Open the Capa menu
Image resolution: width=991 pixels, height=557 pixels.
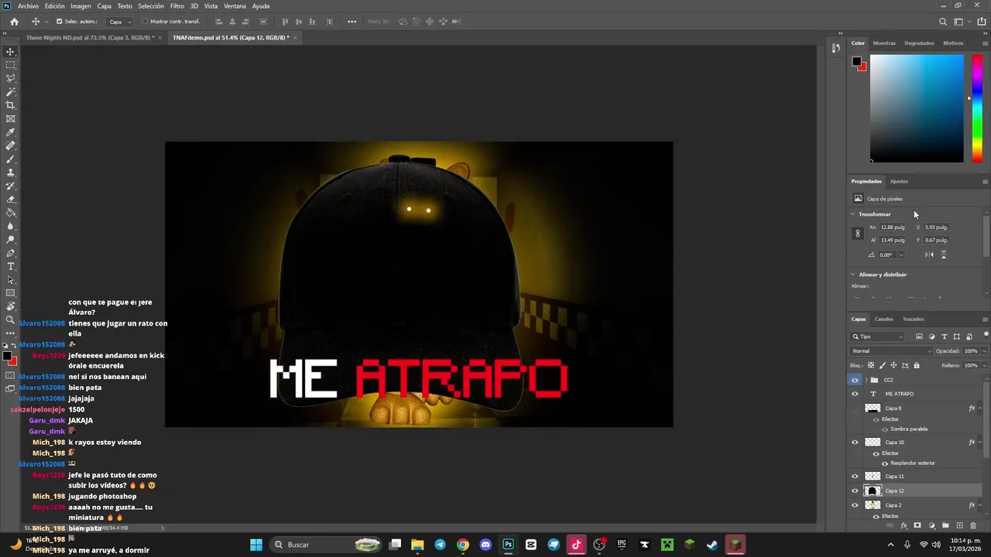104,6
